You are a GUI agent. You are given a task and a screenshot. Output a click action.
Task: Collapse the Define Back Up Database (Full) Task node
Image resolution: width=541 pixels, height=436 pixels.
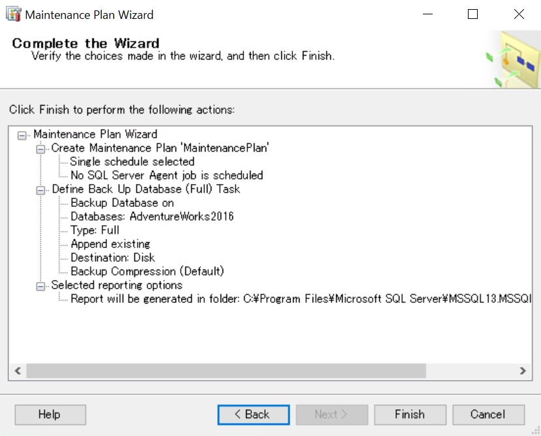[x=40, y=191]
